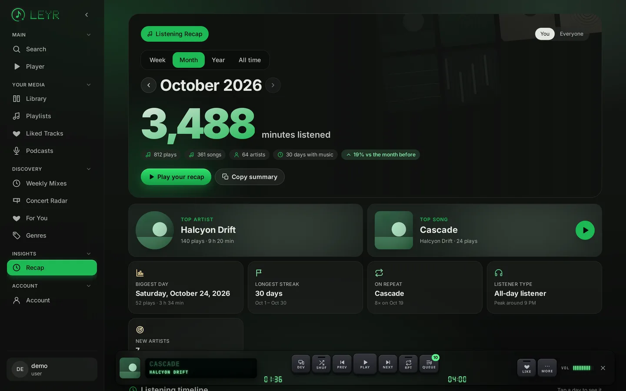Switch recap view to Everyone

click(x=572, y=34)
